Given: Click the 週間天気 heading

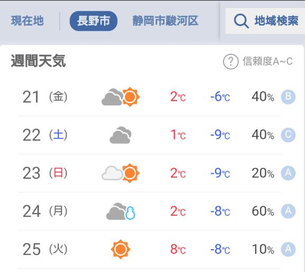Looking at the screenshot, I should [38, 61].
